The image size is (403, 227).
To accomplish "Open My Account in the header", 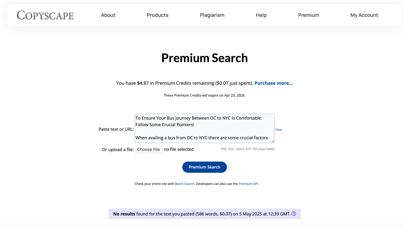I will click(364, 15).
